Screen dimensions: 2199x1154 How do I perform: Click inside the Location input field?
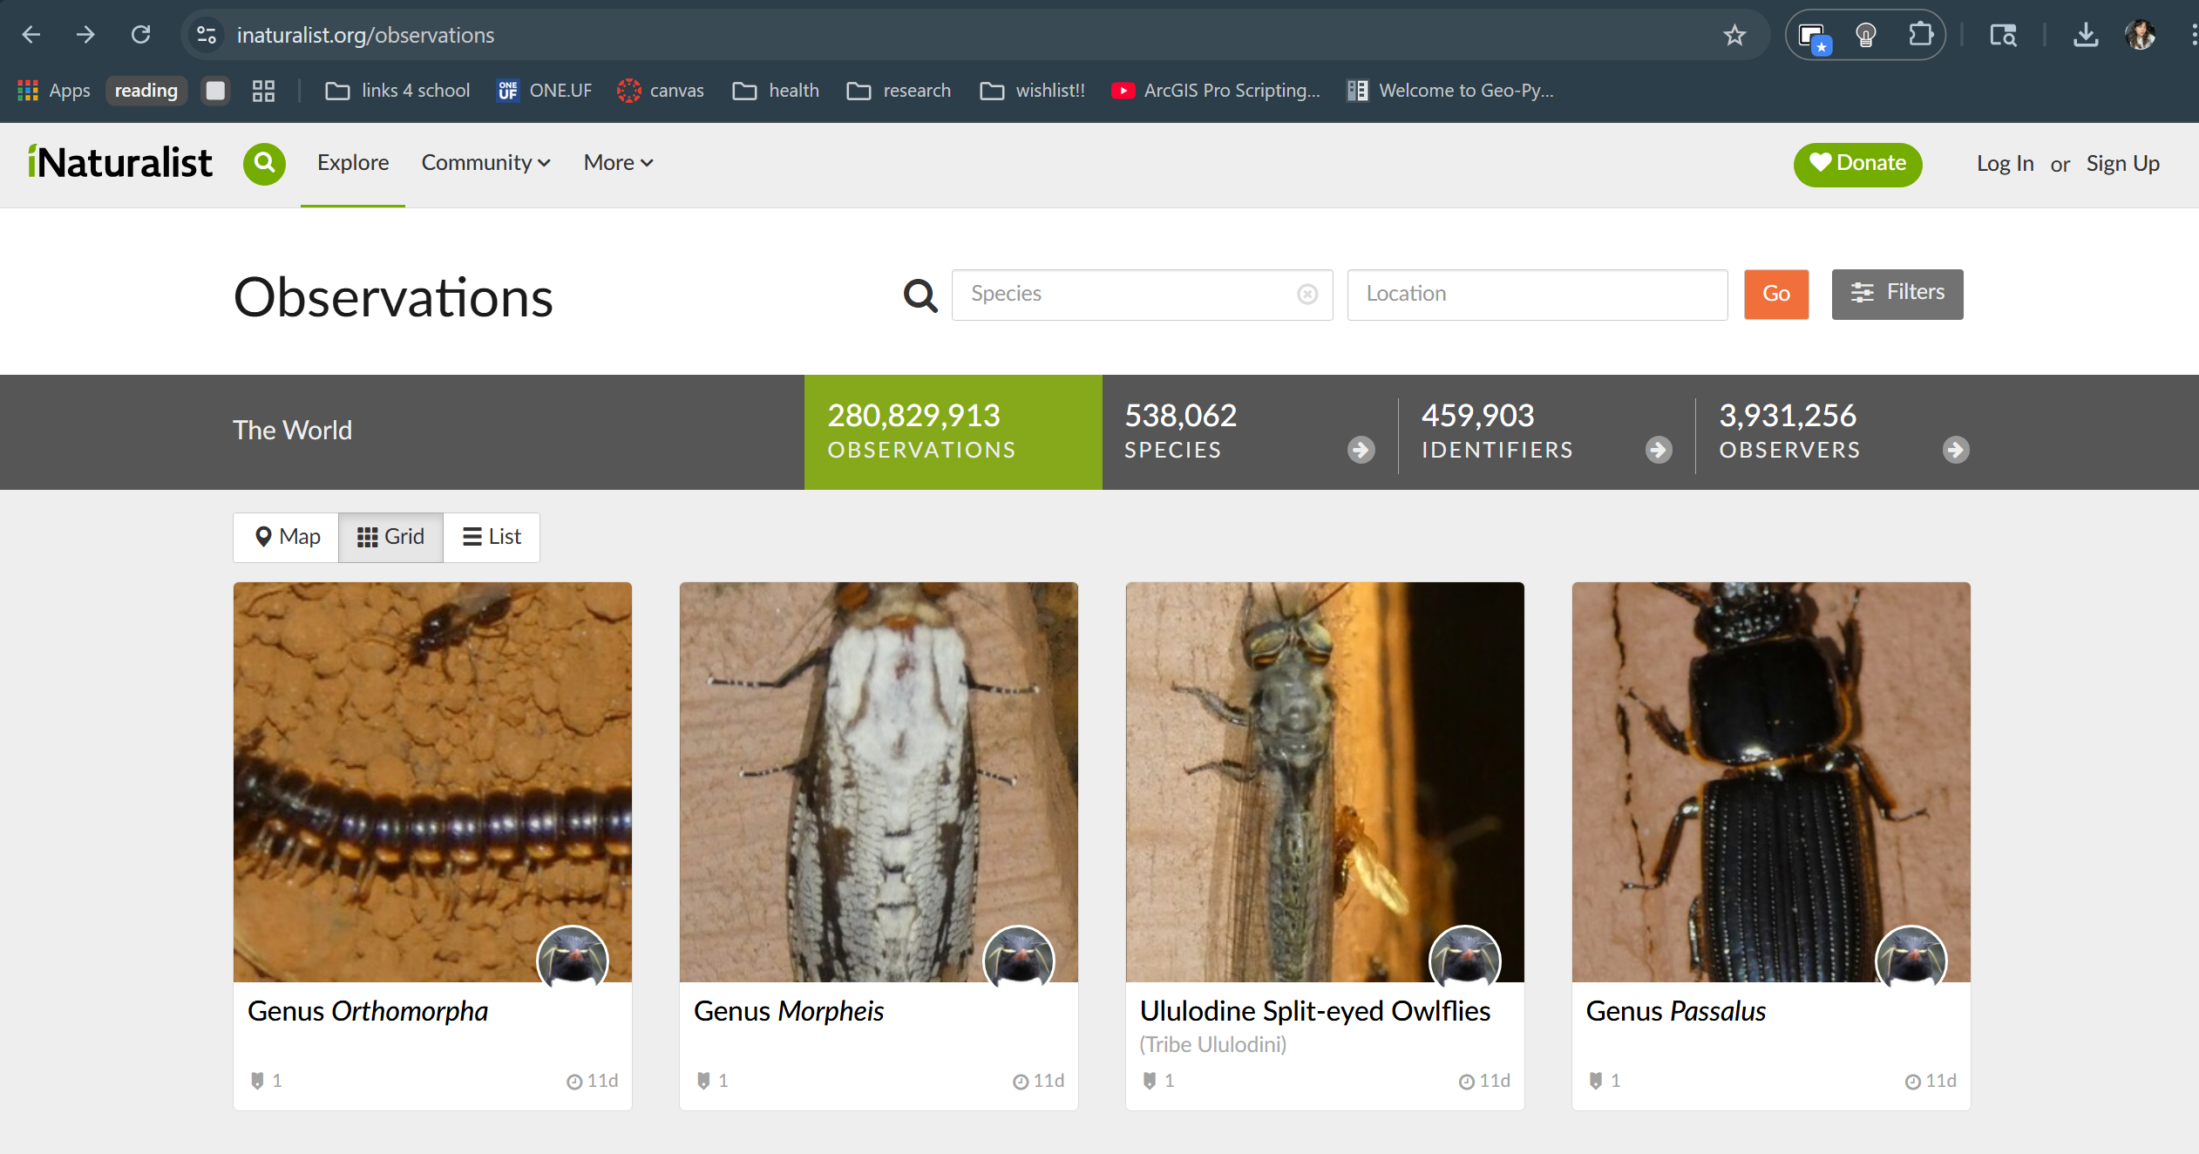1536,295
